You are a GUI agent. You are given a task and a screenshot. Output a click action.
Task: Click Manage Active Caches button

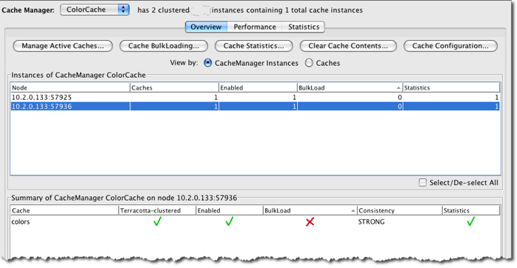coord(63,46)
